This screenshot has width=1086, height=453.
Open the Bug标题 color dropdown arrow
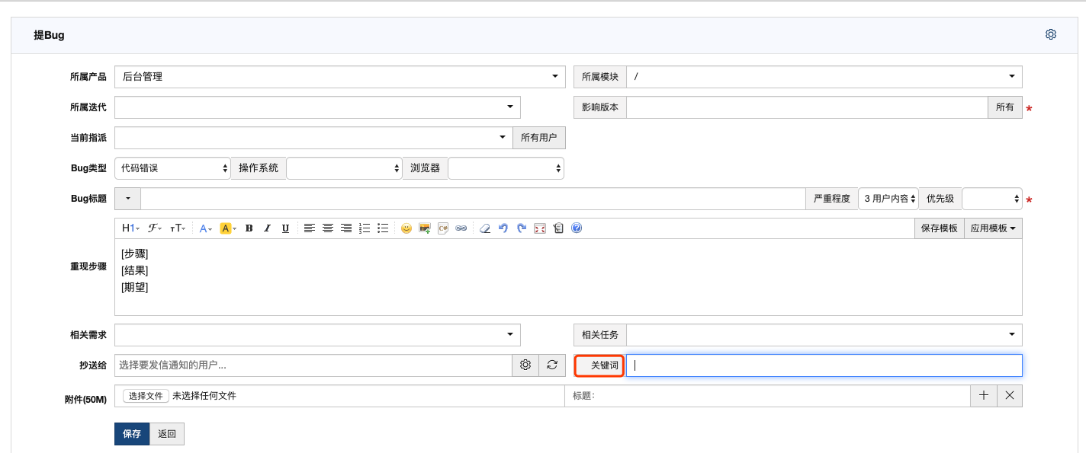click(x=127, y=199)
